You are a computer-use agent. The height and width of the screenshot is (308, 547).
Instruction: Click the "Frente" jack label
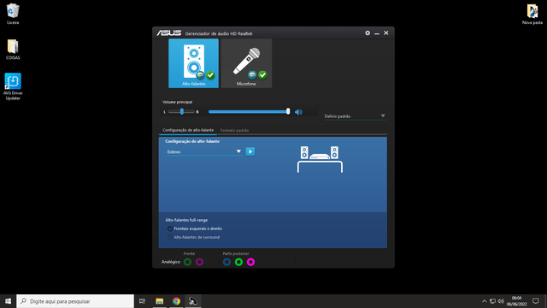[189, 253]
